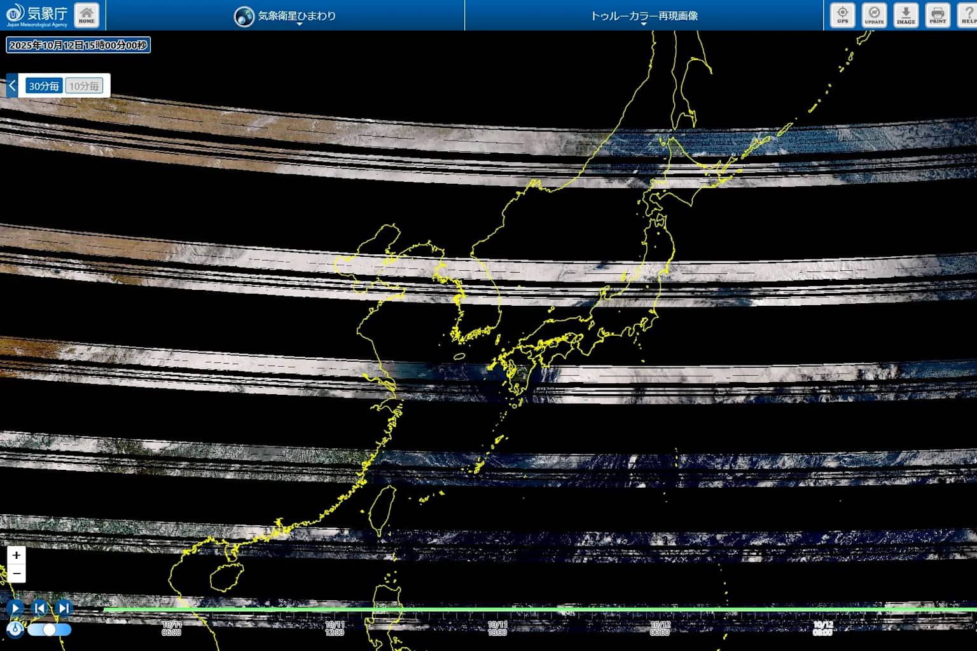Open the HELP question mark button
The image size is (977, 651).
pyautogui.click(x=967, y=15)
